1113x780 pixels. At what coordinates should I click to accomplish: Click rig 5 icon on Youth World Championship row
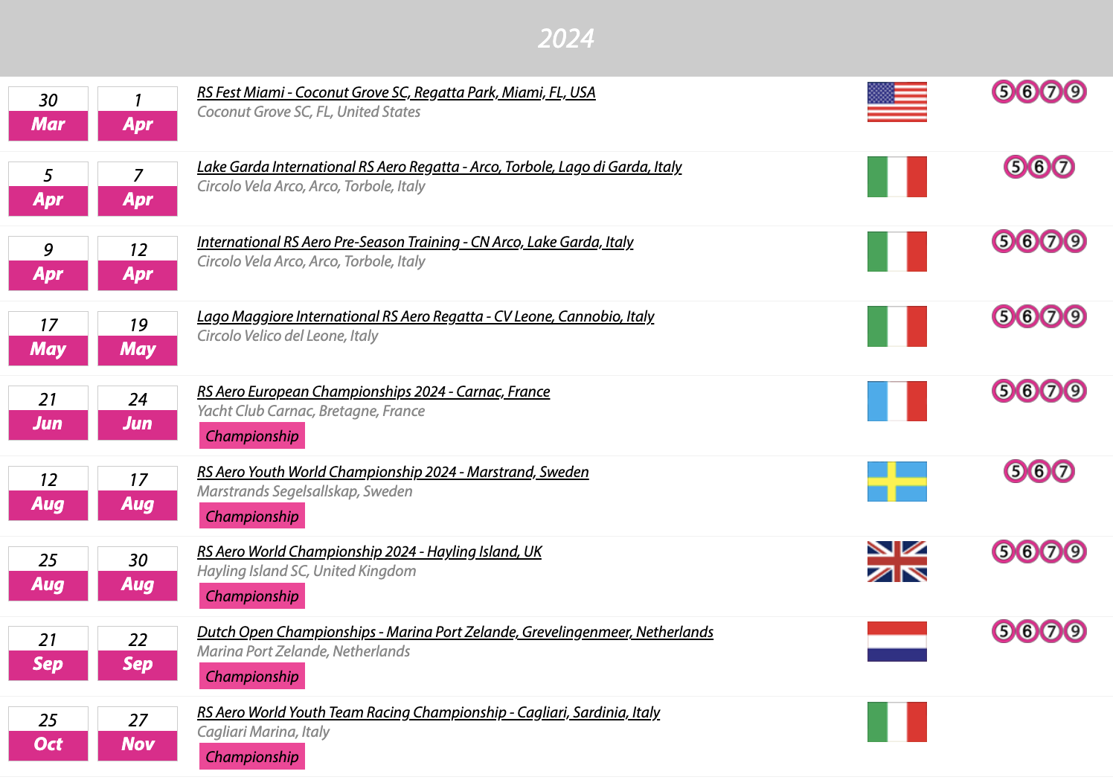click(x=1016, y=471)
